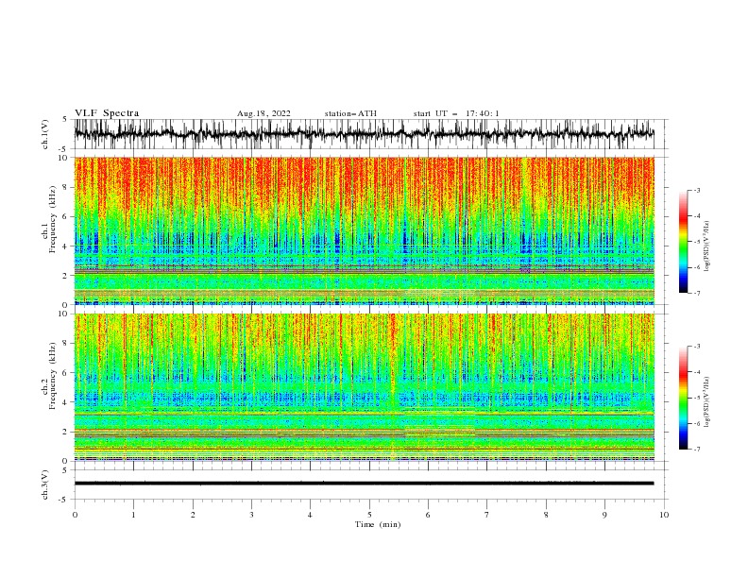Click the ch.1 frequency tick "4"
748x578 pixels.
pos(66,246)
